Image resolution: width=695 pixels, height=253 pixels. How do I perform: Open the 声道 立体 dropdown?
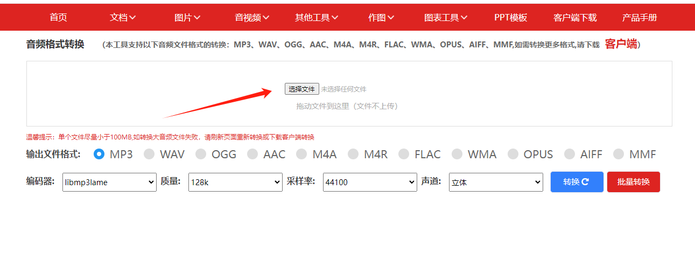pyautogui.click(x=496, y=182)
